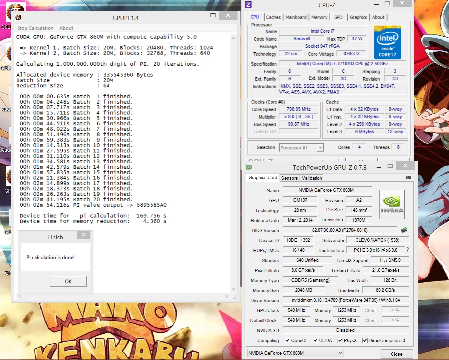Open the Graphics tab in CPU-Z

(x=358, y=17)
